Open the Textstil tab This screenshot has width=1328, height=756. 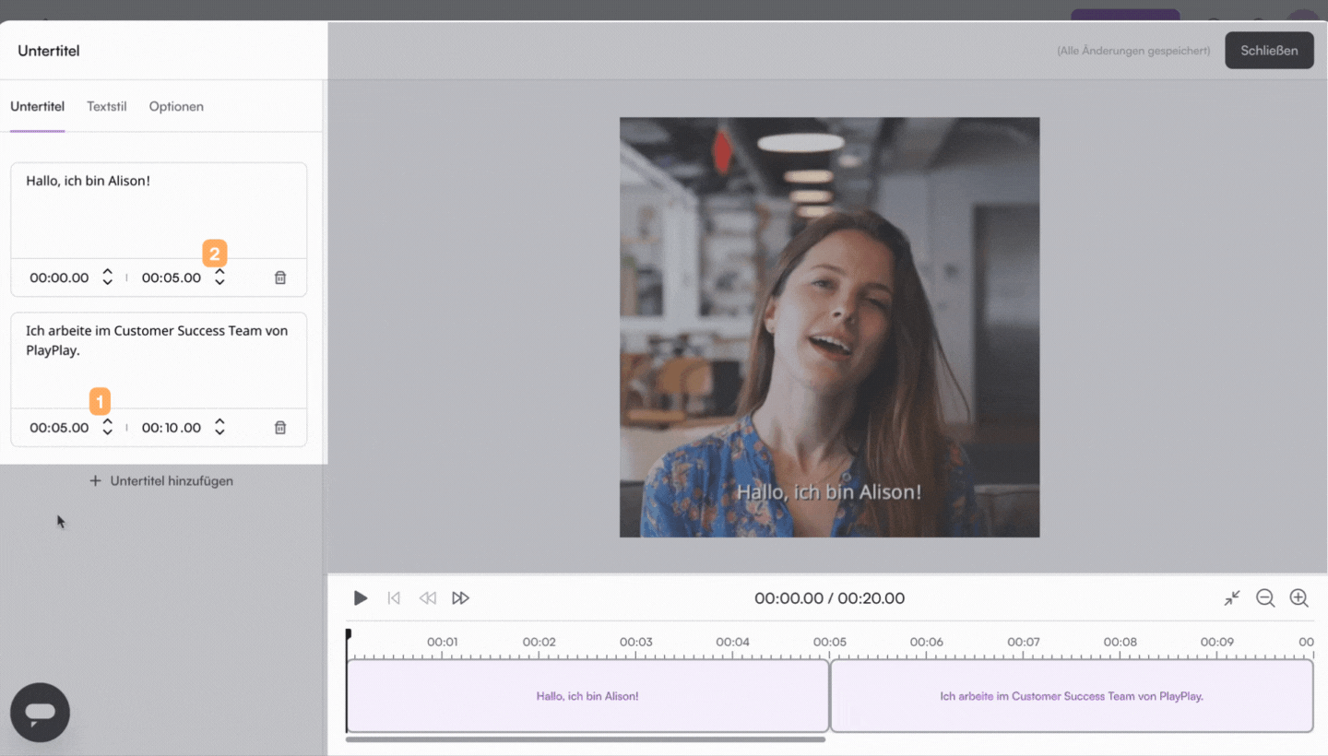[107, 107]
